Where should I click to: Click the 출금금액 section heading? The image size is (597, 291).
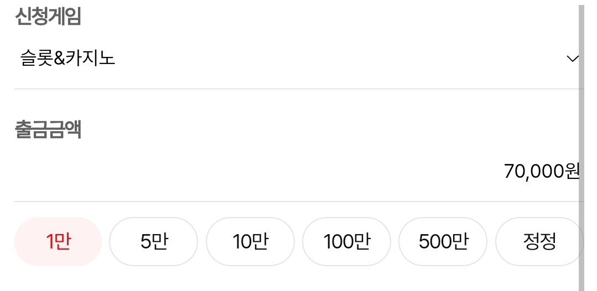point(48,130)
